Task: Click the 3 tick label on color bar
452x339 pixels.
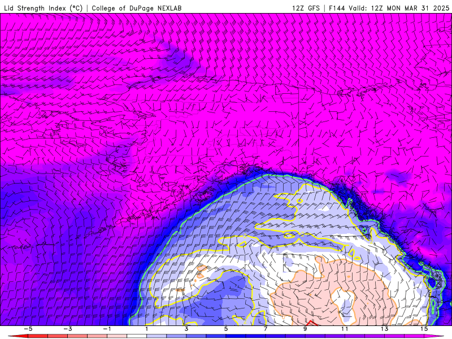Action: tap(186, 329)
